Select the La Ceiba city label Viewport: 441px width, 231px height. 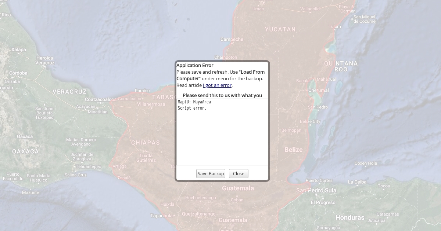(357, 182)
